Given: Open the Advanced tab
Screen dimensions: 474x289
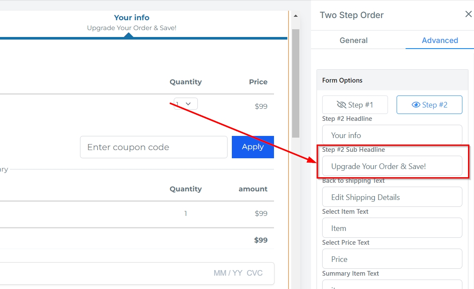Looking at the screenshot, I should click(440, 40).
